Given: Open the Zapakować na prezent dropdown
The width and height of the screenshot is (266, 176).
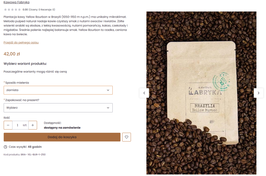Looking at the screenshot, I should [x=58, y=108].
